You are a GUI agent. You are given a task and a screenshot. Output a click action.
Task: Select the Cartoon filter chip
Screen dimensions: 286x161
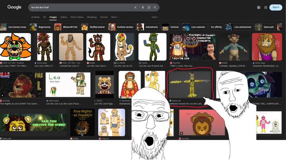(x=171, y=27)
